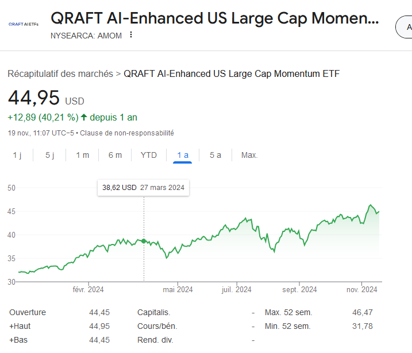Screen dimensions: 412x353
Task: Click the QRAFT AI ETFs logo
Action: 24,24
